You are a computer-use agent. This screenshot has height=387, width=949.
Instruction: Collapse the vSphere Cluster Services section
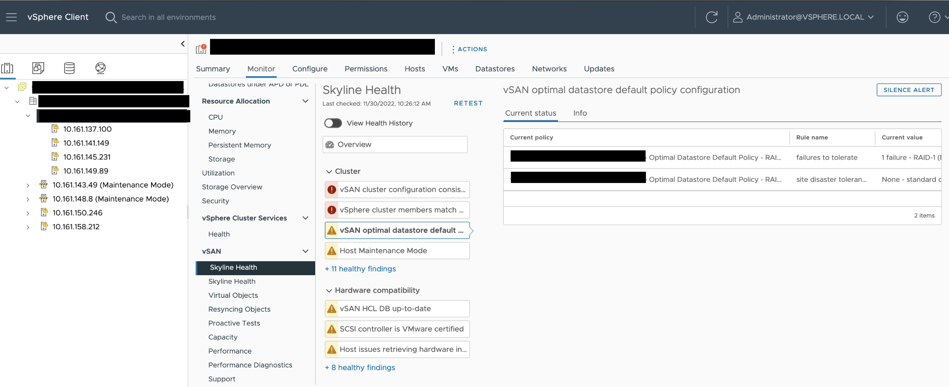(x=305, y=218)
